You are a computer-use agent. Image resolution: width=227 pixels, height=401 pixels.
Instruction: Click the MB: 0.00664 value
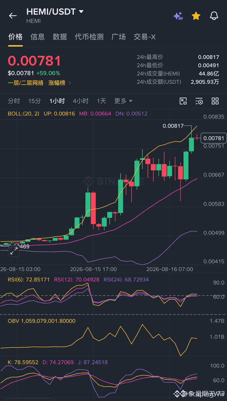click(95, 113)
